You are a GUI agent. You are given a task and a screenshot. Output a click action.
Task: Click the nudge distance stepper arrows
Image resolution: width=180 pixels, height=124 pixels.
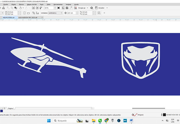77,13
